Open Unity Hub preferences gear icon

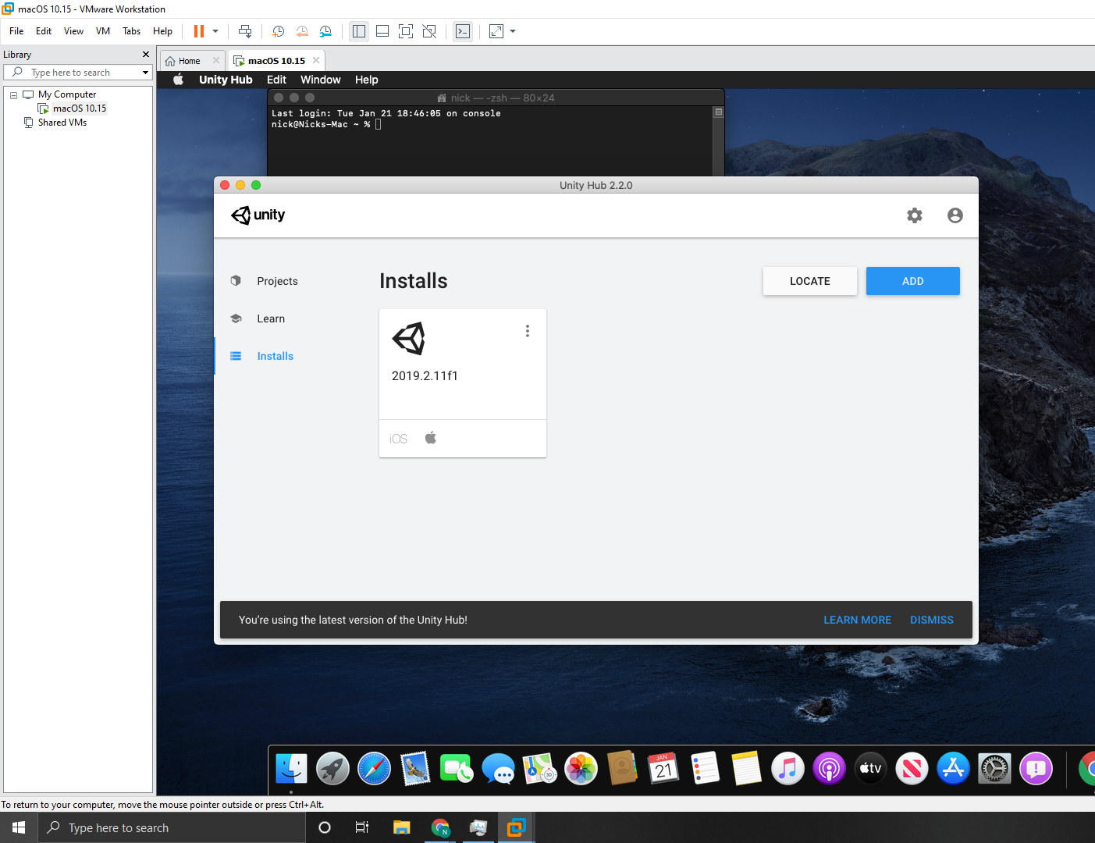(x=914, y=215)
